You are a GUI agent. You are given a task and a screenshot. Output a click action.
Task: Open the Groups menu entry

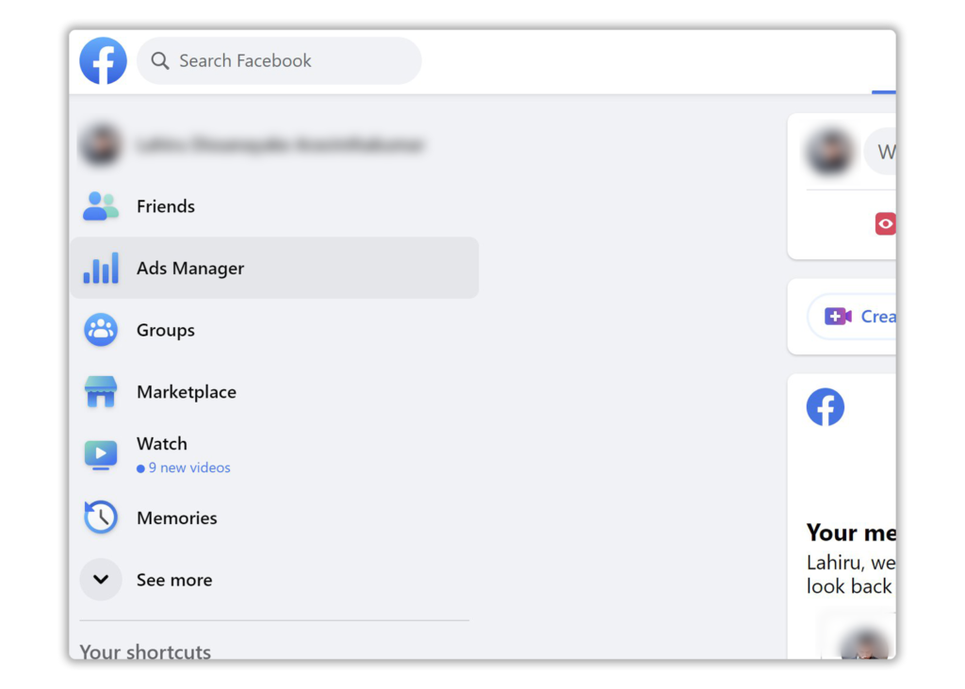(x=274, y=330)
